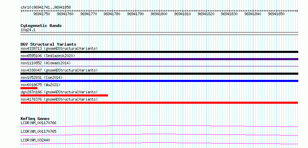Click the chr10:96941741..96941858 region label
The width and height of the screenshot is (308, 148).
coord(46,8)
